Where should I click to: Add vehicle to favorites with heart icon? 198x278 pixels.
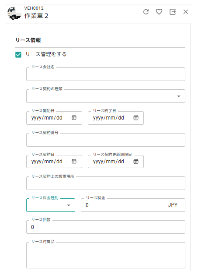pos(159,12)
